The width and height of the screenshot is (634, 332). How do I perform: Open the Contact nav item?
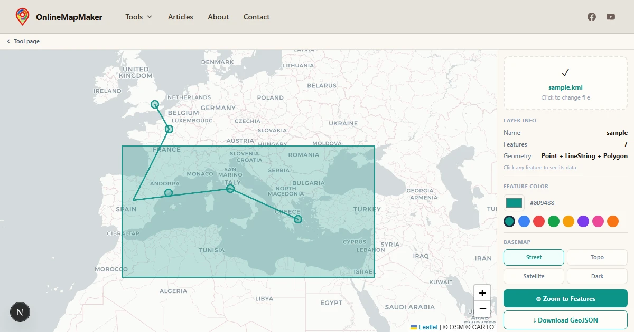[257, 17]
